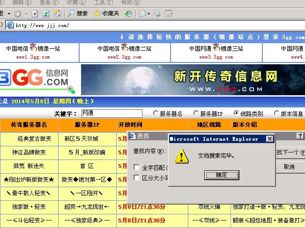Open the 帮助(H) menu
Screen dimensions: 305x228
[131, 2]
